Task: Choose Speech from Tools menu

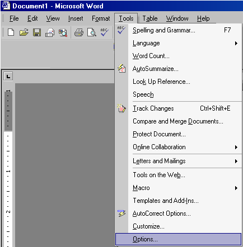Action: coord(178,94)
